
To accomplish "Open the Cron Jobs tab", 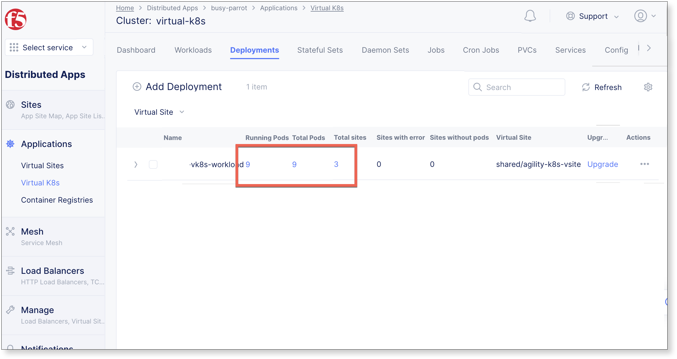I will pos(481,50).
